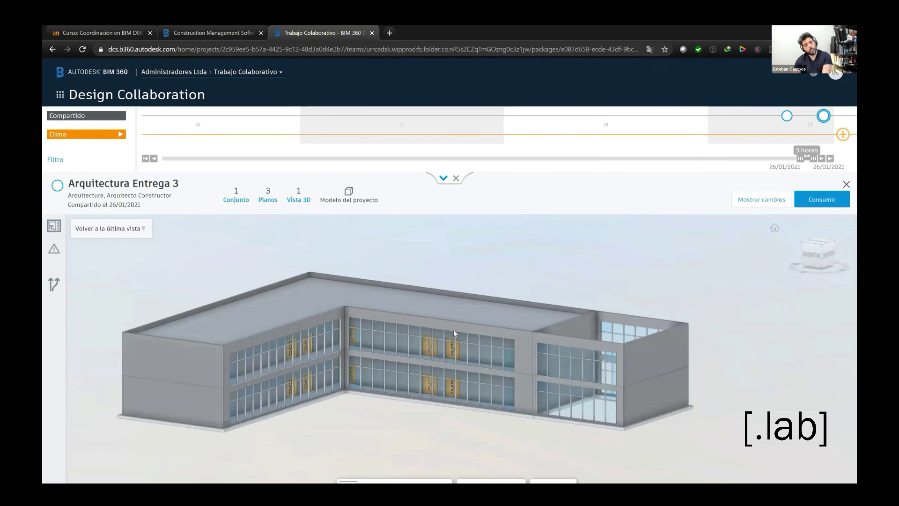The width and height of the screenshot is (899, 506).
Task: Select the Arquitectura Entrega 3 package circle
Action: 57,186
